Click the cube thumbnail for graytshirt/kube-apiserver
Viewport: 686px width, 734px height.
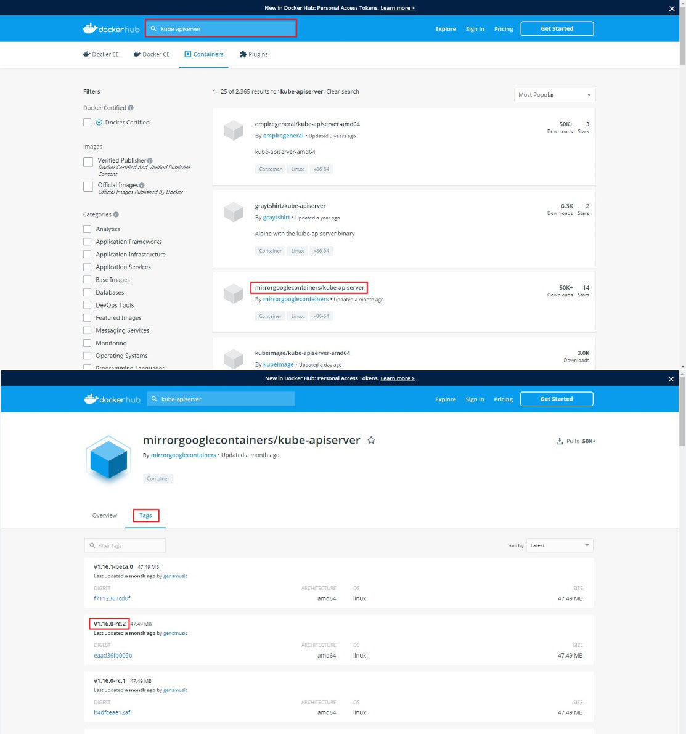(234, 212)
